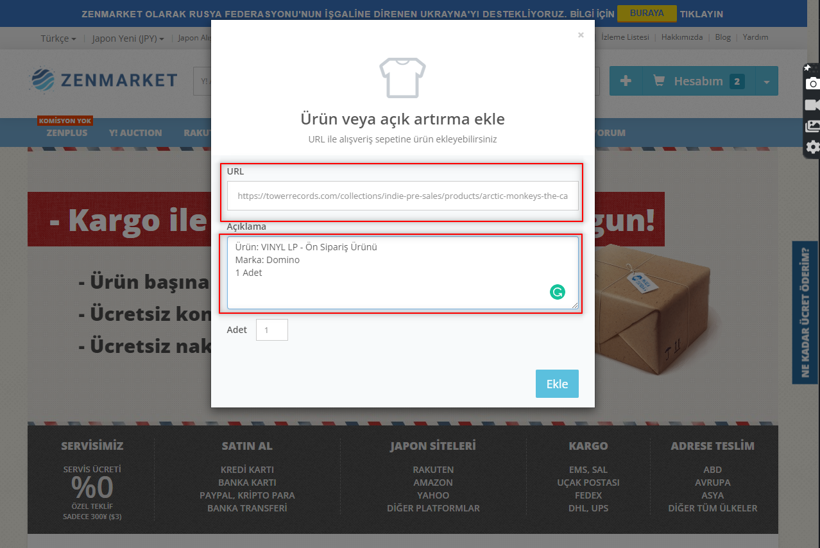This screenshot has width=820, height=548.
Task: Click FEDEX under Kargo
Action: (x=588, y=495)
